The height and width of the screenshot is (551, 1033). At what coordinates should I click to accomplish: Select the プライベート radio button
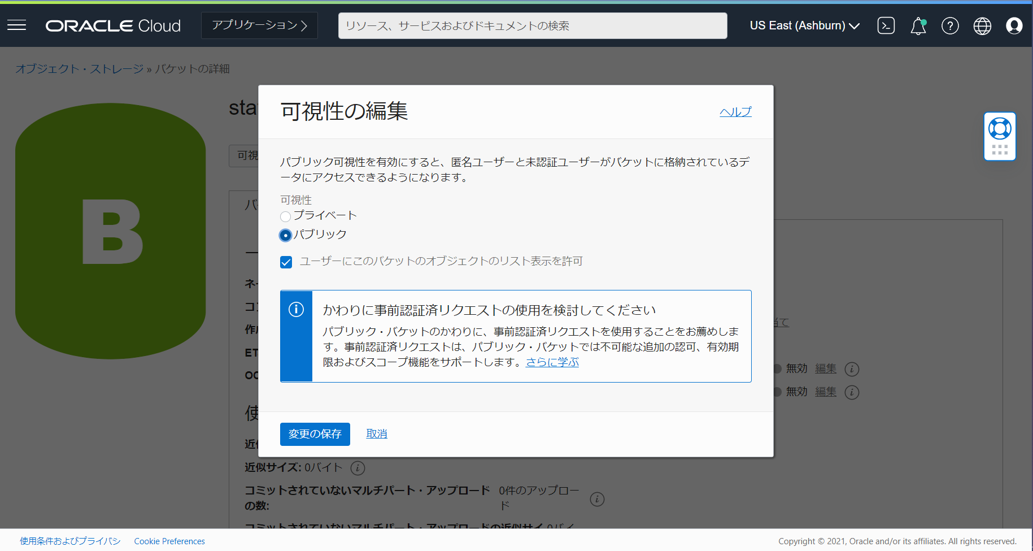coord(285,216)
